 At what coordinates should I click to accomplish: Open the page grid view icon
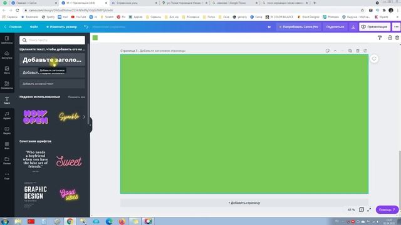(361, 210)
